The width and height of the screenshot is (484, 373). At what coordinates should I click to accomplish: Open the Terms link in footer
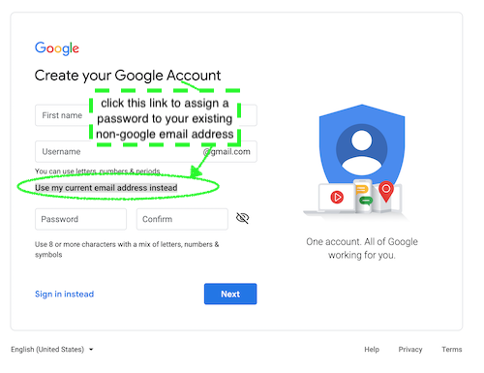pyautogui.click(x=452, y=350)
